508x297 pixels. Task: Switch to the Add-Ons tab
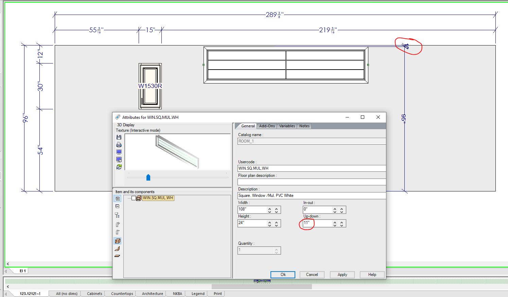tap(267, 126)
